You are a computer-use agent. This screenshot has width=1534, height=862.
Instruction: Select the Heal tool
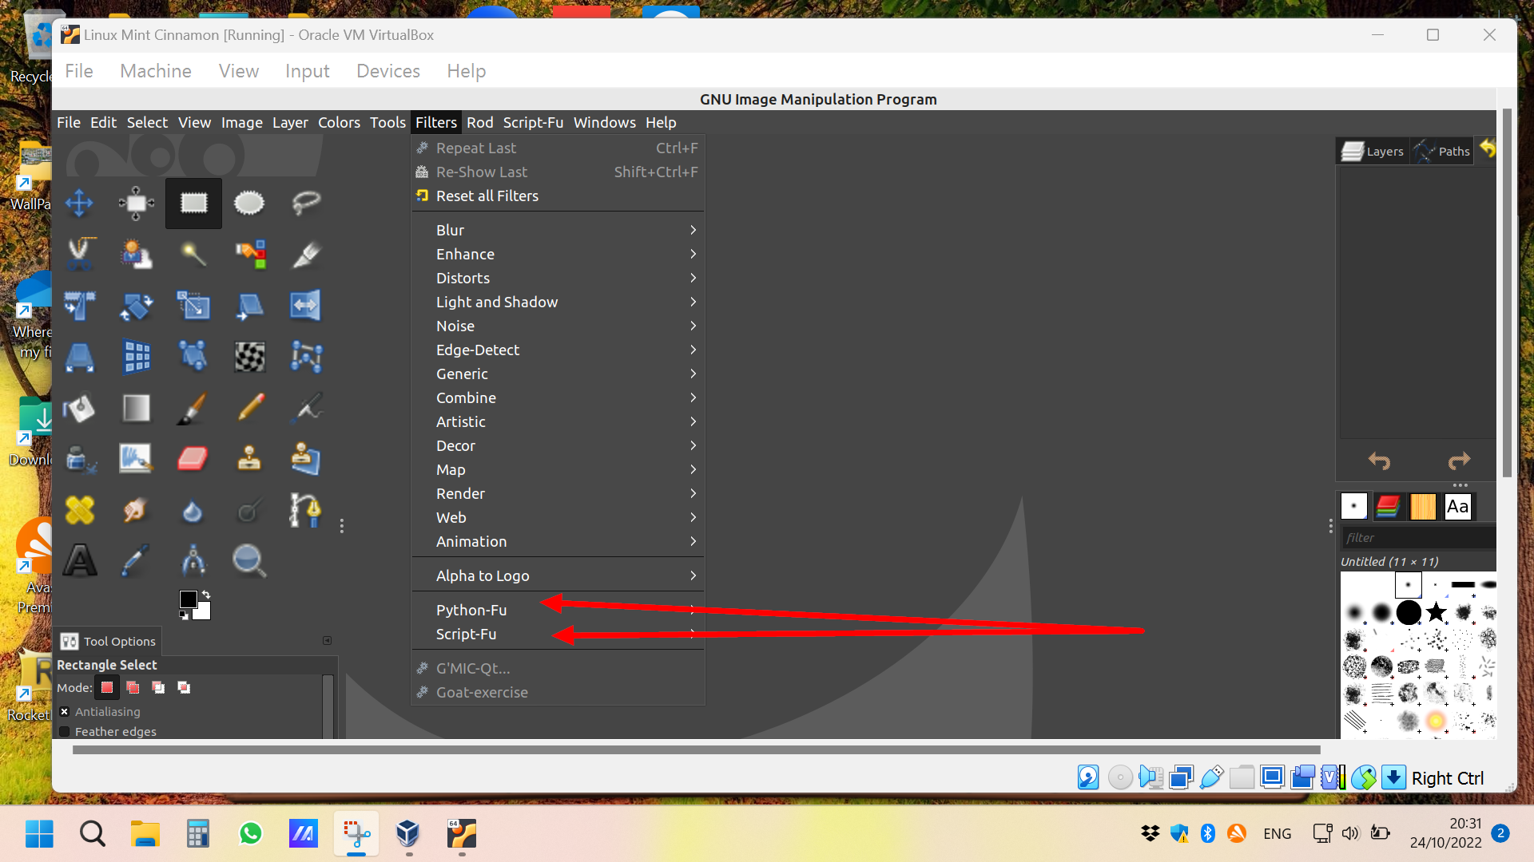pos(79,510)
